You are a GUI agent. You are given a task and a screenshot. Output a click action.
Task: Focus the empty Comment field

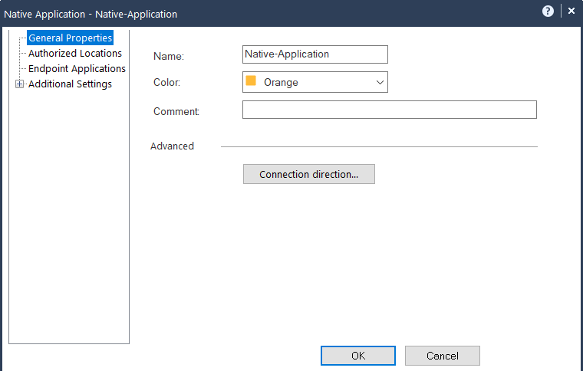(389, 110)
